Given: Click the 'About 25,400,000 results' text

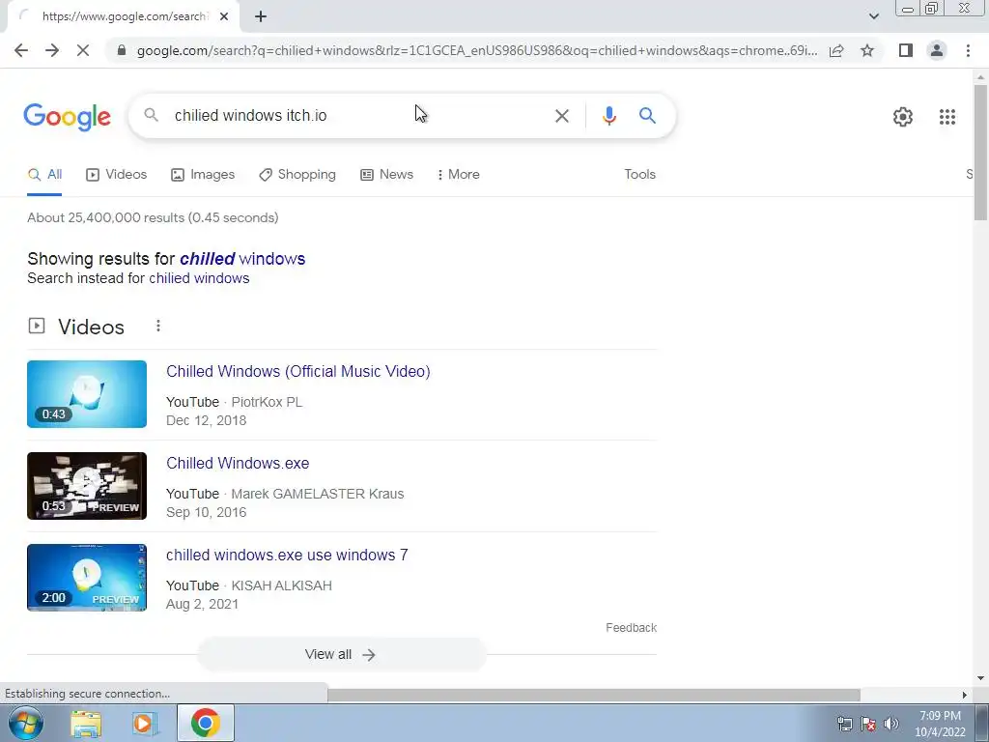Looking at the screenshot, I should point(153,217).
